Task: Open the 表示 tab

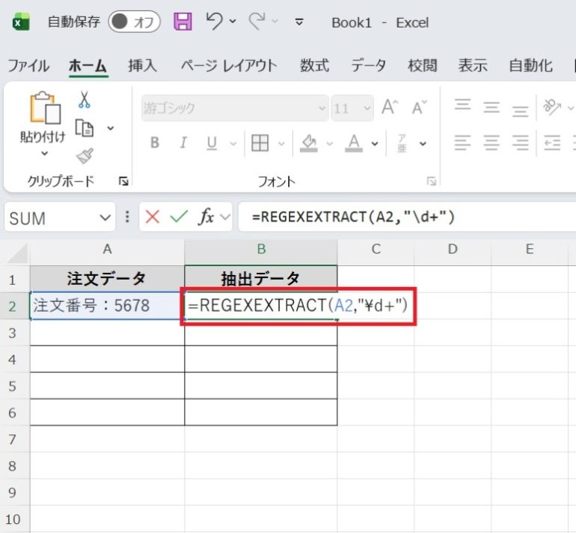Action: click(x=473, y=66)
